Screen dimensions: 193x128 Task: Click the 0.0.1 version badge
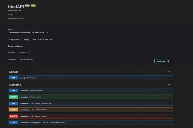pyautogui.click(x=27, y=5)
